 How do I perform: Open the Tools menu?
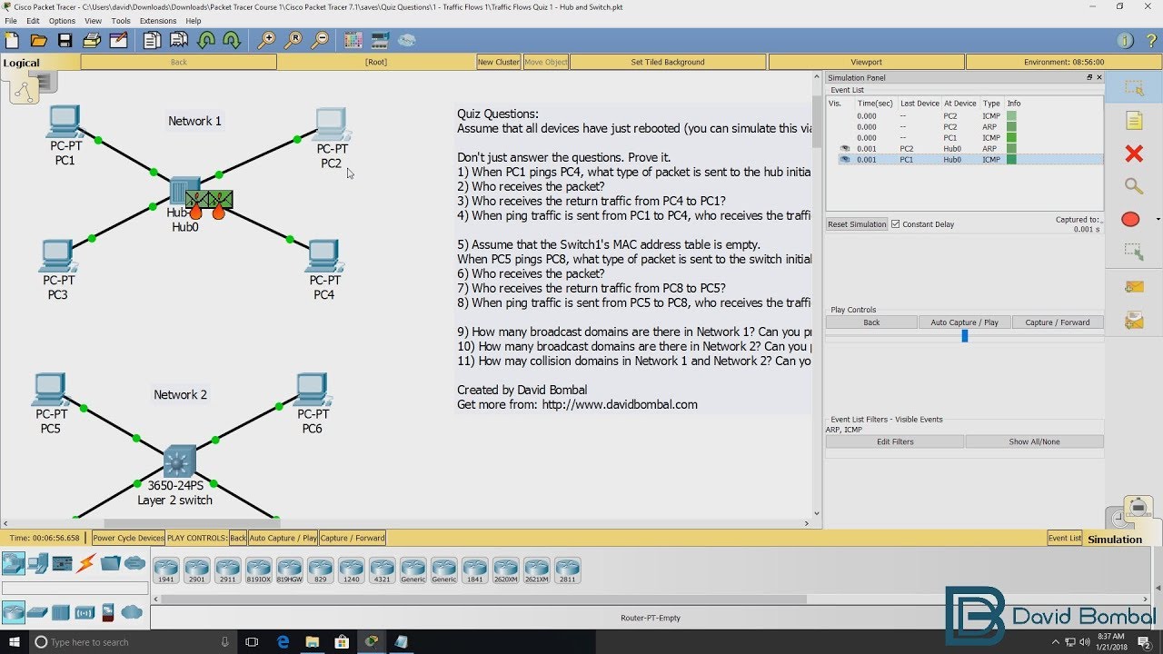121,21
